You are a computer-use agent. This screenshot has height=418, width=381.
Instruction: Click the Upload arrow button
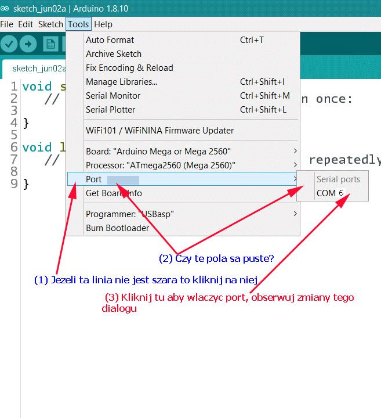[28, 44]
